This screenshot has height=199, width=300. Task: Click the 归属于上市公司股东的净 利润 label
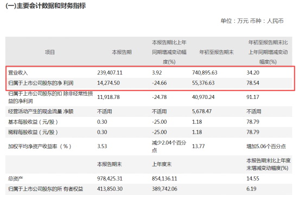tap(41, 83)
